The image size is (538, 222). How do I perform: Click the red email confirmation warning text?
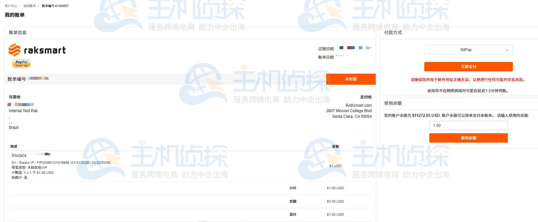pyautogui.click(x=468, y=80)
